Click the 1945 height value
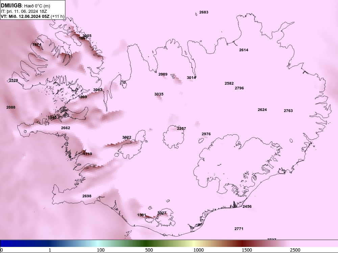The image size is (338, 253). pyautogui.click(x=52, y=117)
